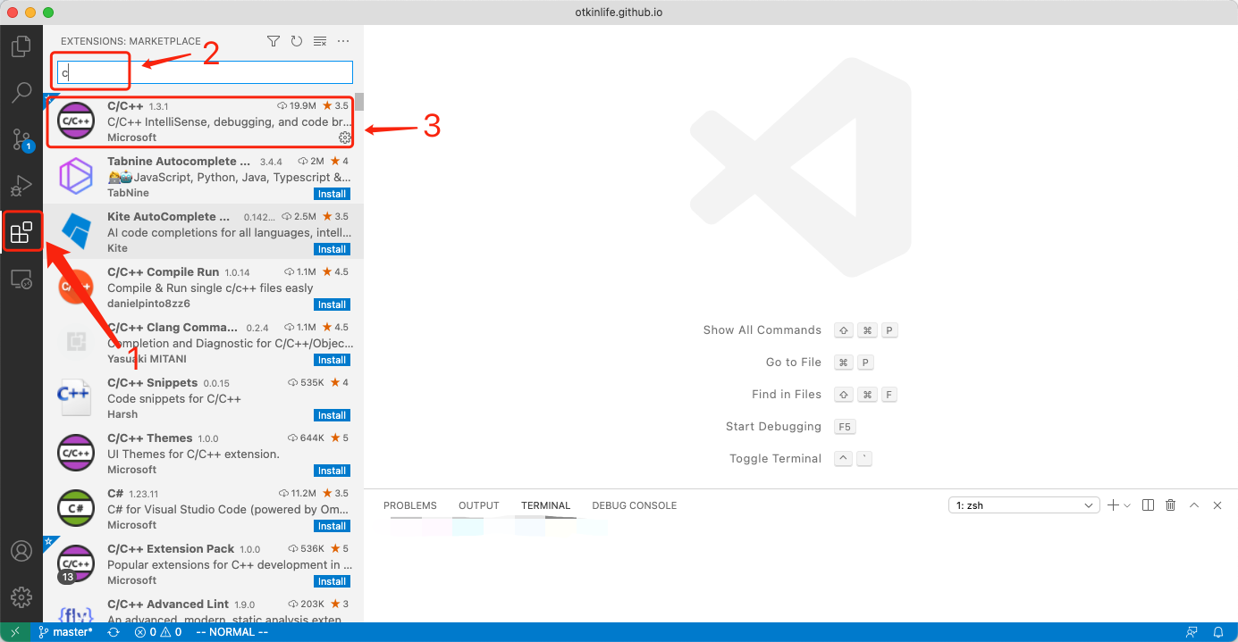This screenshot has width=1238, height=642.
Task: Switch to the DEBUG CONSOLE tab
Action: pos(634,505)
